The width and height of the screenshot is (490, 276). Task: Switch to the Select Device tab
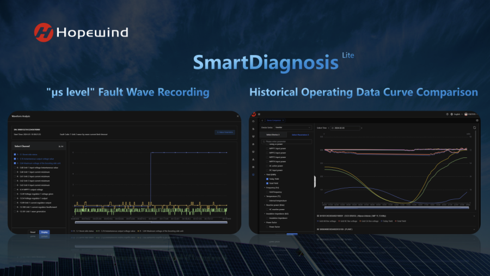coord(272,134)
